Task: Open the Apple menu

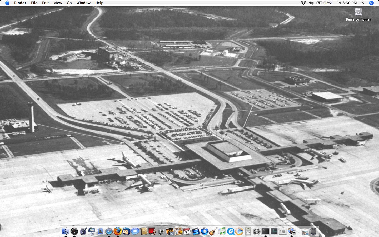Action: 7,3
